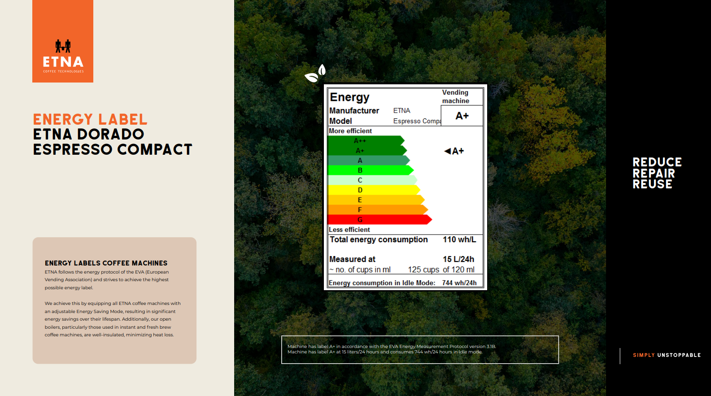Click the Espresso Compact model value

pos(417,121)
